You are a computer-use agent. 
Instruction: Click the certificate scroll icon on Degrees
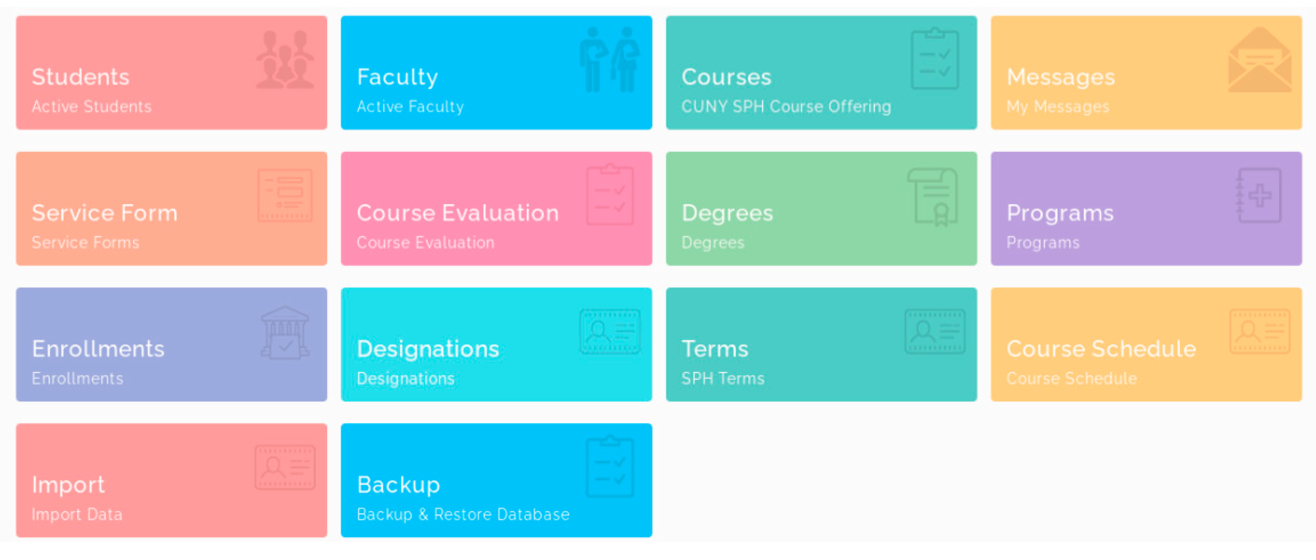click(933, 197)
